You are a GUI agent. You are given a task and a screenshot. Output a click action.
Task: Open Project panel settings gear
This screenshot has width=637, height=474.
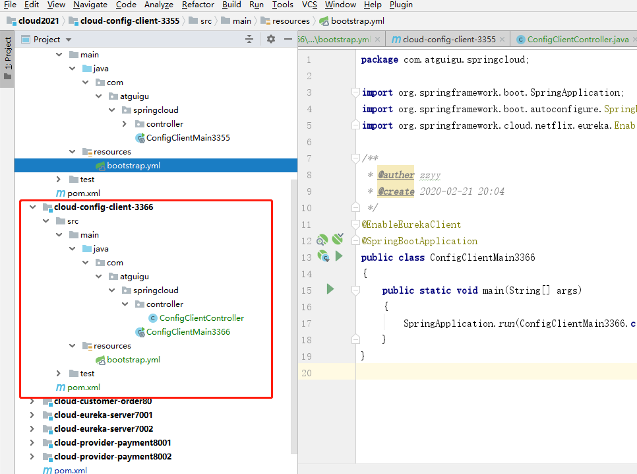(x=271, y=39)
